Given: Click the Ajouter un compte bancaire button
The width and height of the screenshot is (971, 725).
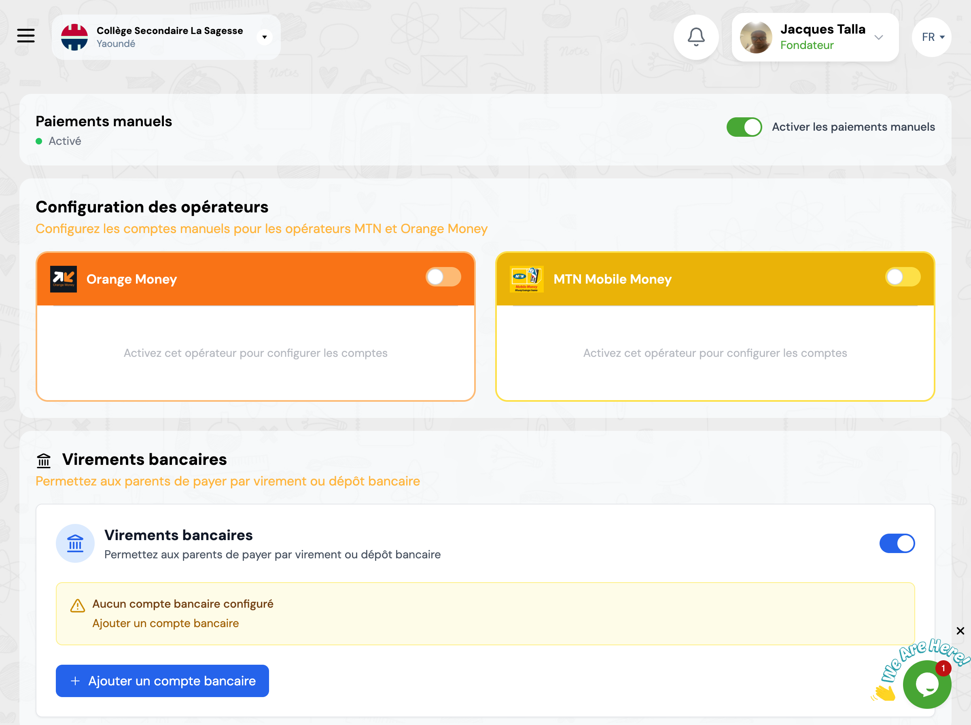Looking at the screenshot, I should pos(162,680).
